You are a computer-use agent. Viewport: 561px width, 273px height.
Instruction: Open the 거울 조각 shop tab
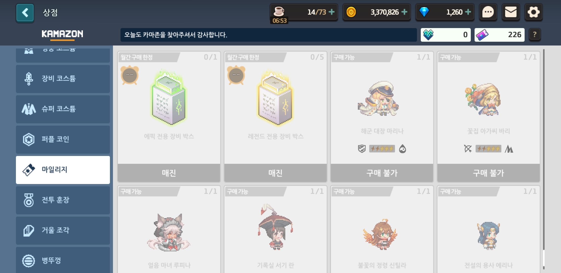[x=63, y=231]
